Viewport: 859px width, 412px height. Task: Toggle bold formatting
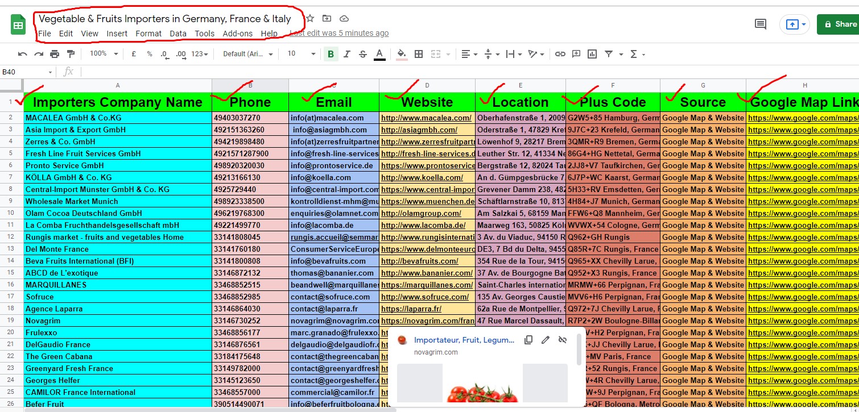(331, 54)
